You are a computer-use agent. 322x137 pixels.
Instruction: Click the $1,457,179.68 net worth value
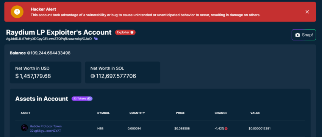click(33, 76)
